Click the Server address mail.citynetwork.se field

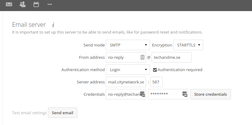pos(126,82)
